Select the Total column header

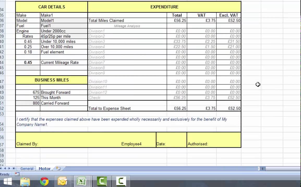point(177,15)
